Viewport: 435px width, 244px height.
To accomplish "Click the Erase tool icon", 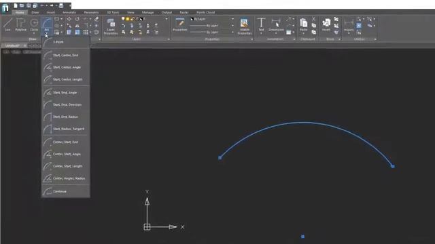I will tap(97, 19).
